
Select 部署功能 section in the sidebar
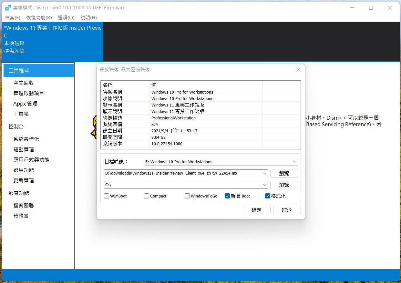click(x=19, y=193)
